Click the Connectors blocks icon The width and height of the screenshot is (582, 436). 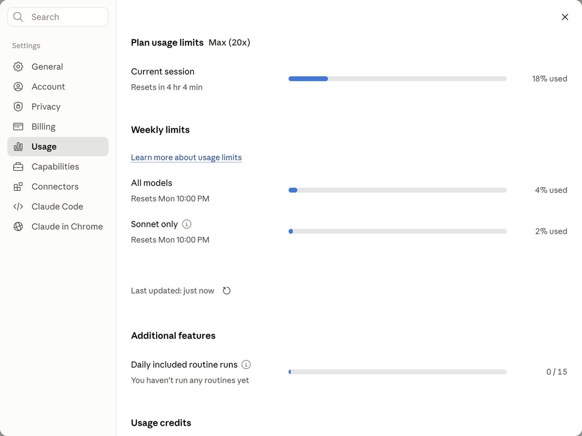pyautogui.click(x=18, y=187)
